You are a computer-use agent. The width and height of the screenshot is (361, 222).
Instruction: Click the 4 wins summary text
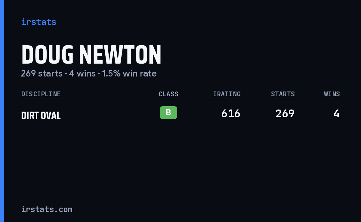pos(82,73)
